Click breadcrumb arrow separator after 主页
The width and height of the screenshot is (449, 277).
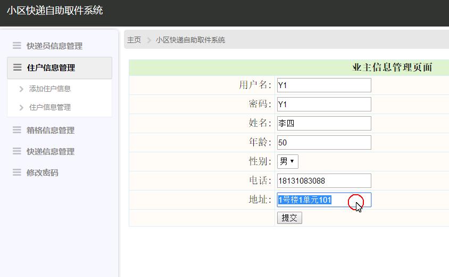click(149, 40)
